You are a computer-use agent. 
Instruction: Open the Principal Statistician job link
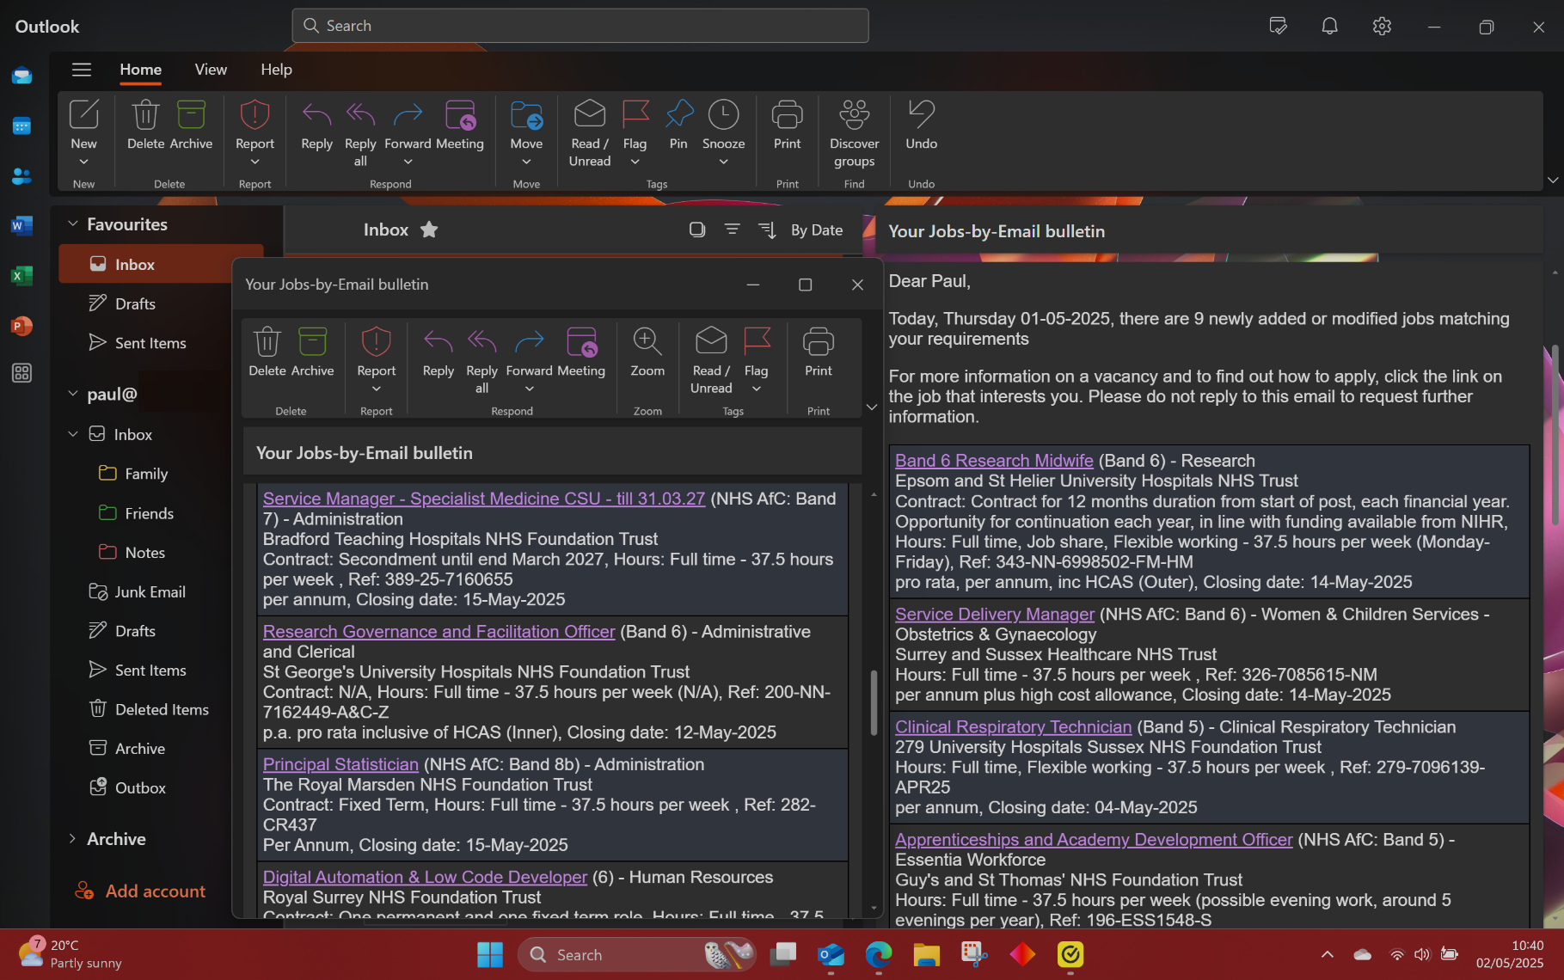click(340, 764)
